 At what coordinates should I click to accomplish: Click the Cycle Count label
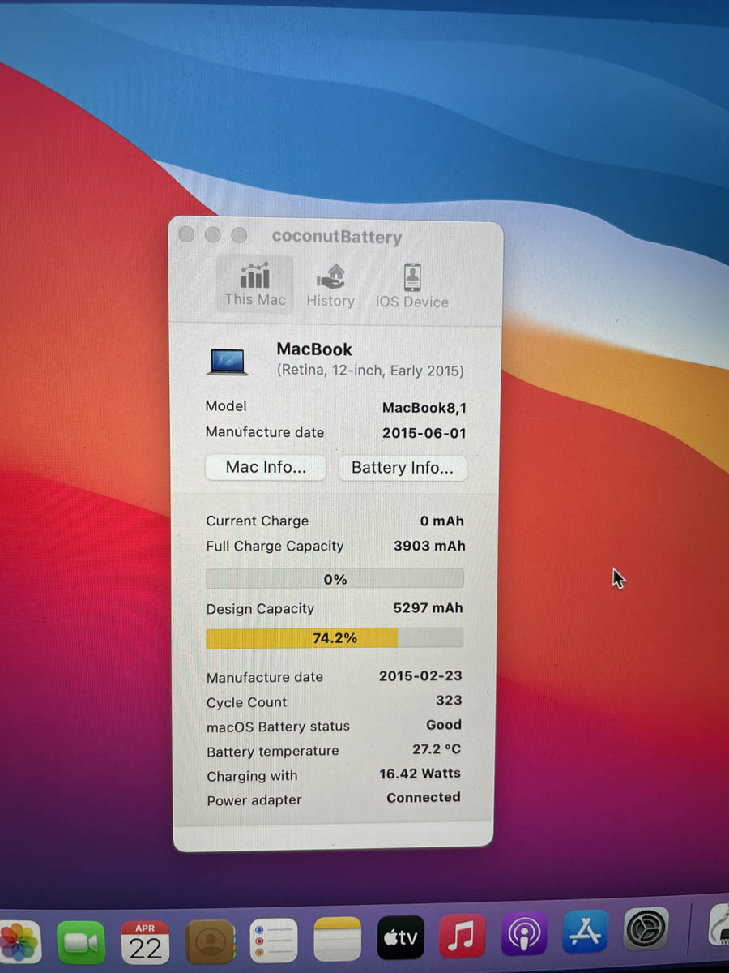tap(246, 702)
